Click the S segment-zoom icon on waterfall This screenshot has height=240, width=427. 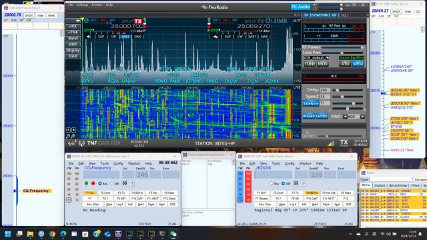68,130
